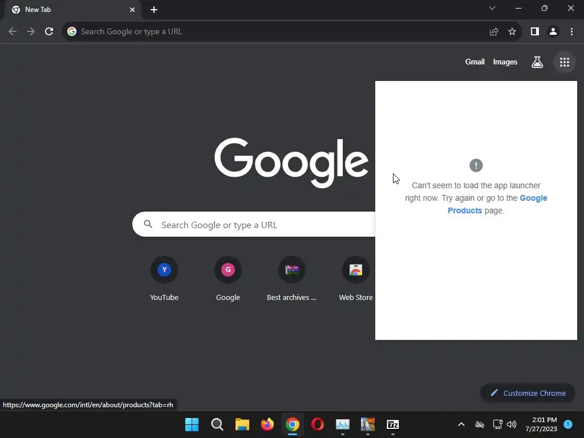Open 7-Zip from taskbar
584x438 pixels.
click(x=392, y=424)
